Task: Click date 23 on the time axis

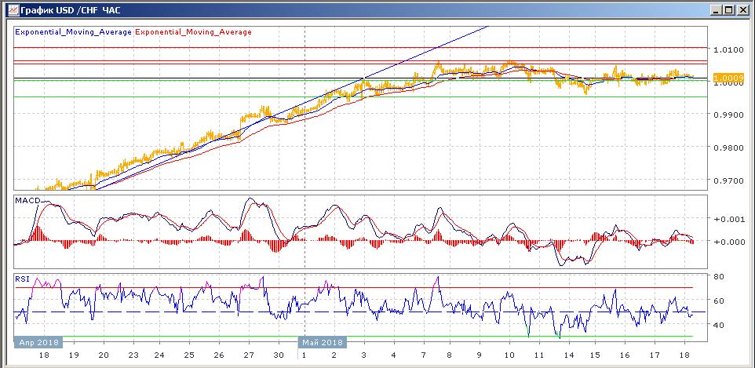Action: [133, 355]
